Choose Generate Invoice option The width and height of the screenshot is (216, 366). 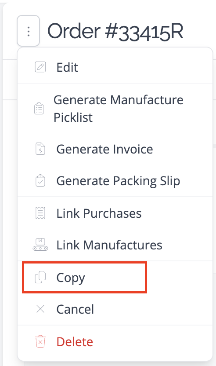pos(104,149)
